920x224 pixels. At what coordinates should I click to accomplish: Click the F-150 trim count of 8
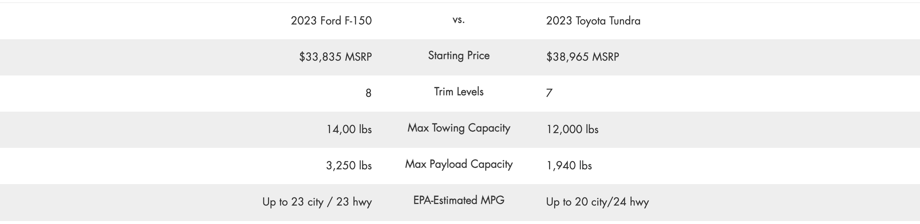pyautogui.click(x=368, y=93)
